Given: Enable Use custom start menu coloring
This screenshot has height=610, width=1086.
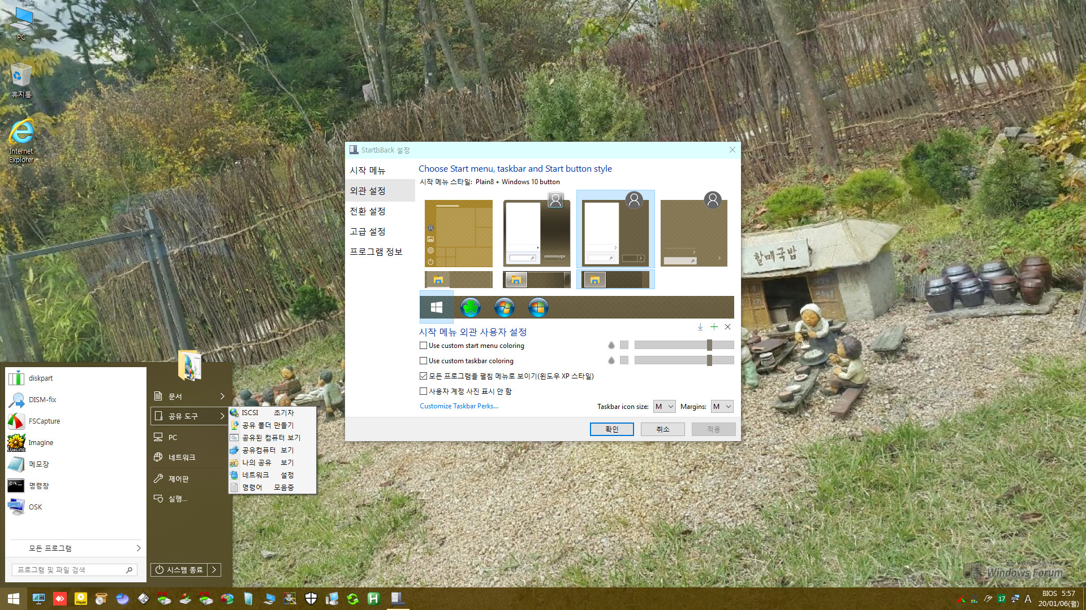Looking at the screenshot, I should (423, 345).
